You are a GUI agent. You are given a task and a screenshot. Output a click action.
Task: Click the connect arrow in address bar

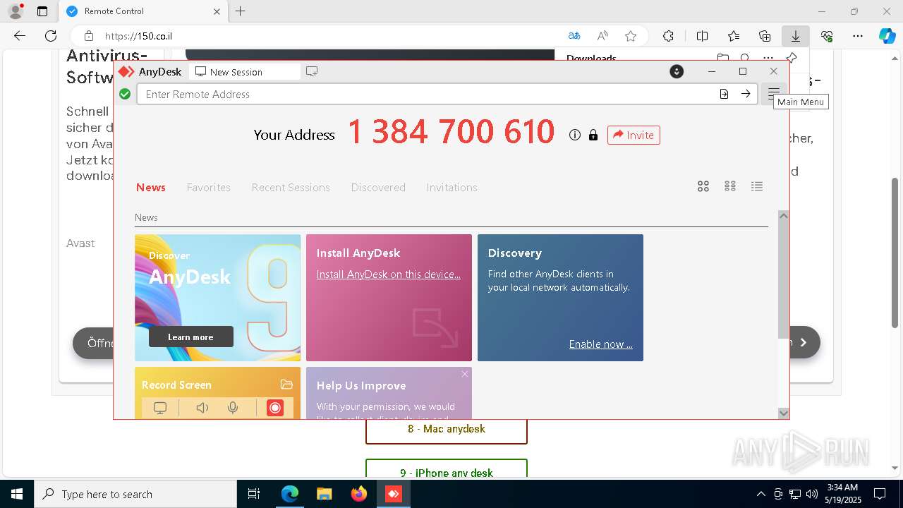746,94
